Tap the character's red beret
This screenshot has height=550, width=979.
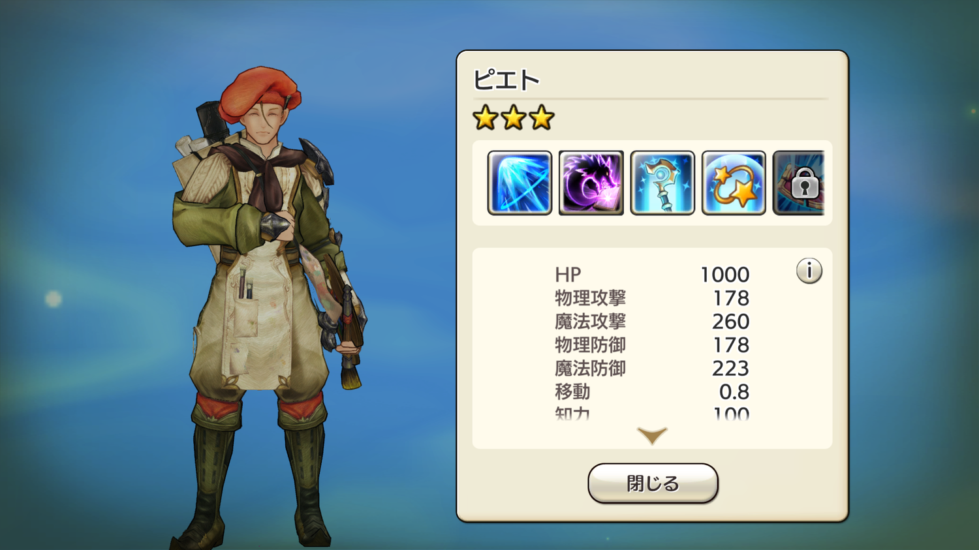259,95
